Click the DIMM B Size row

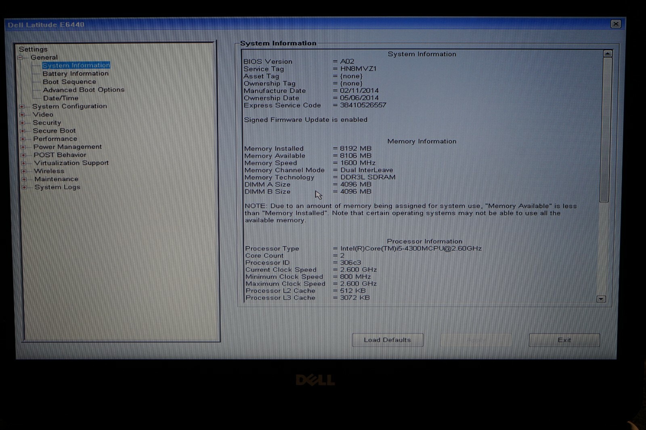tap(308, 192)
